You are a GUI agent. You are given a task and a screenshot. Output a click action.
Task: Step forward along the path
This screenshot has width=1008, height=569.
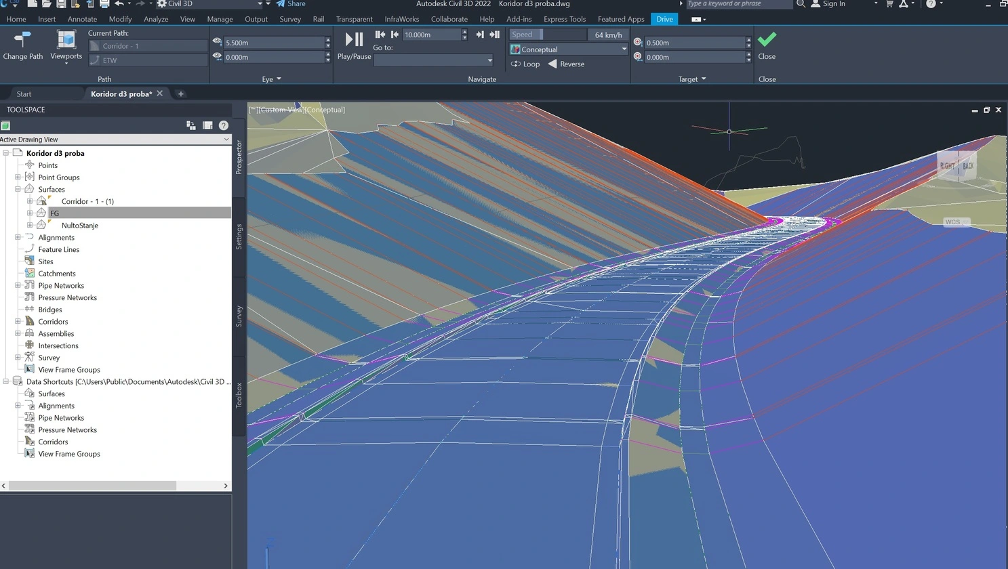tap(479, 35)
